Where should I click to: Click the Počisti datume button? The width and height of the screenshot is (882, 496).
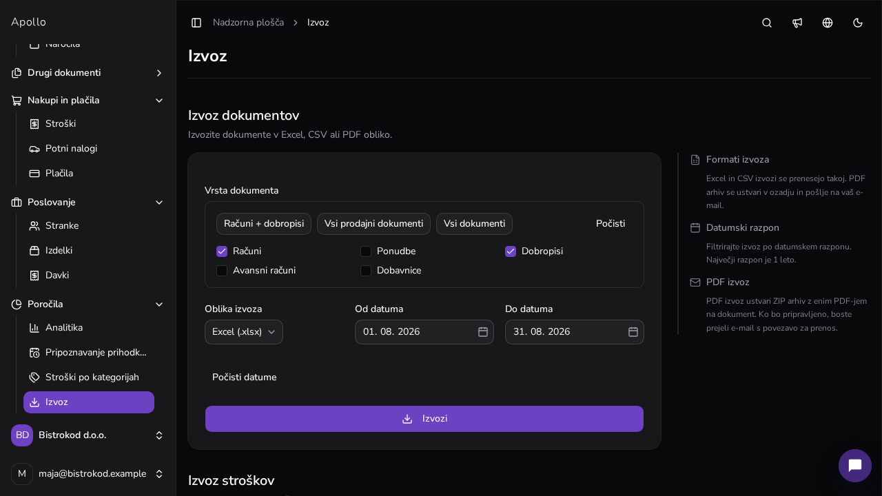coord(245,378)
